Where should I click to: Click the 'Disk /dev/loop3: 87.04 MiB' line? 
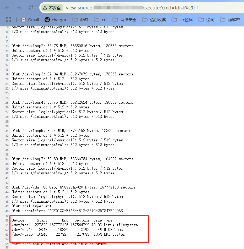coord(73,74)
